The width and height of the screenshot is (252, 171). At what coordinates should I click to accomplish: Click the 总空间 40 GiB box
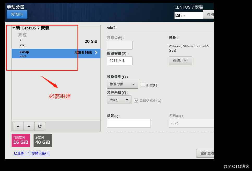click(43, 141)
